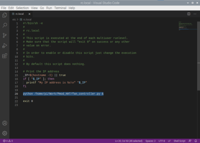Viewport: 200px width, 143px height.
Task: Open the Explorer view in activity bar
Action: (x=5, y=15)
